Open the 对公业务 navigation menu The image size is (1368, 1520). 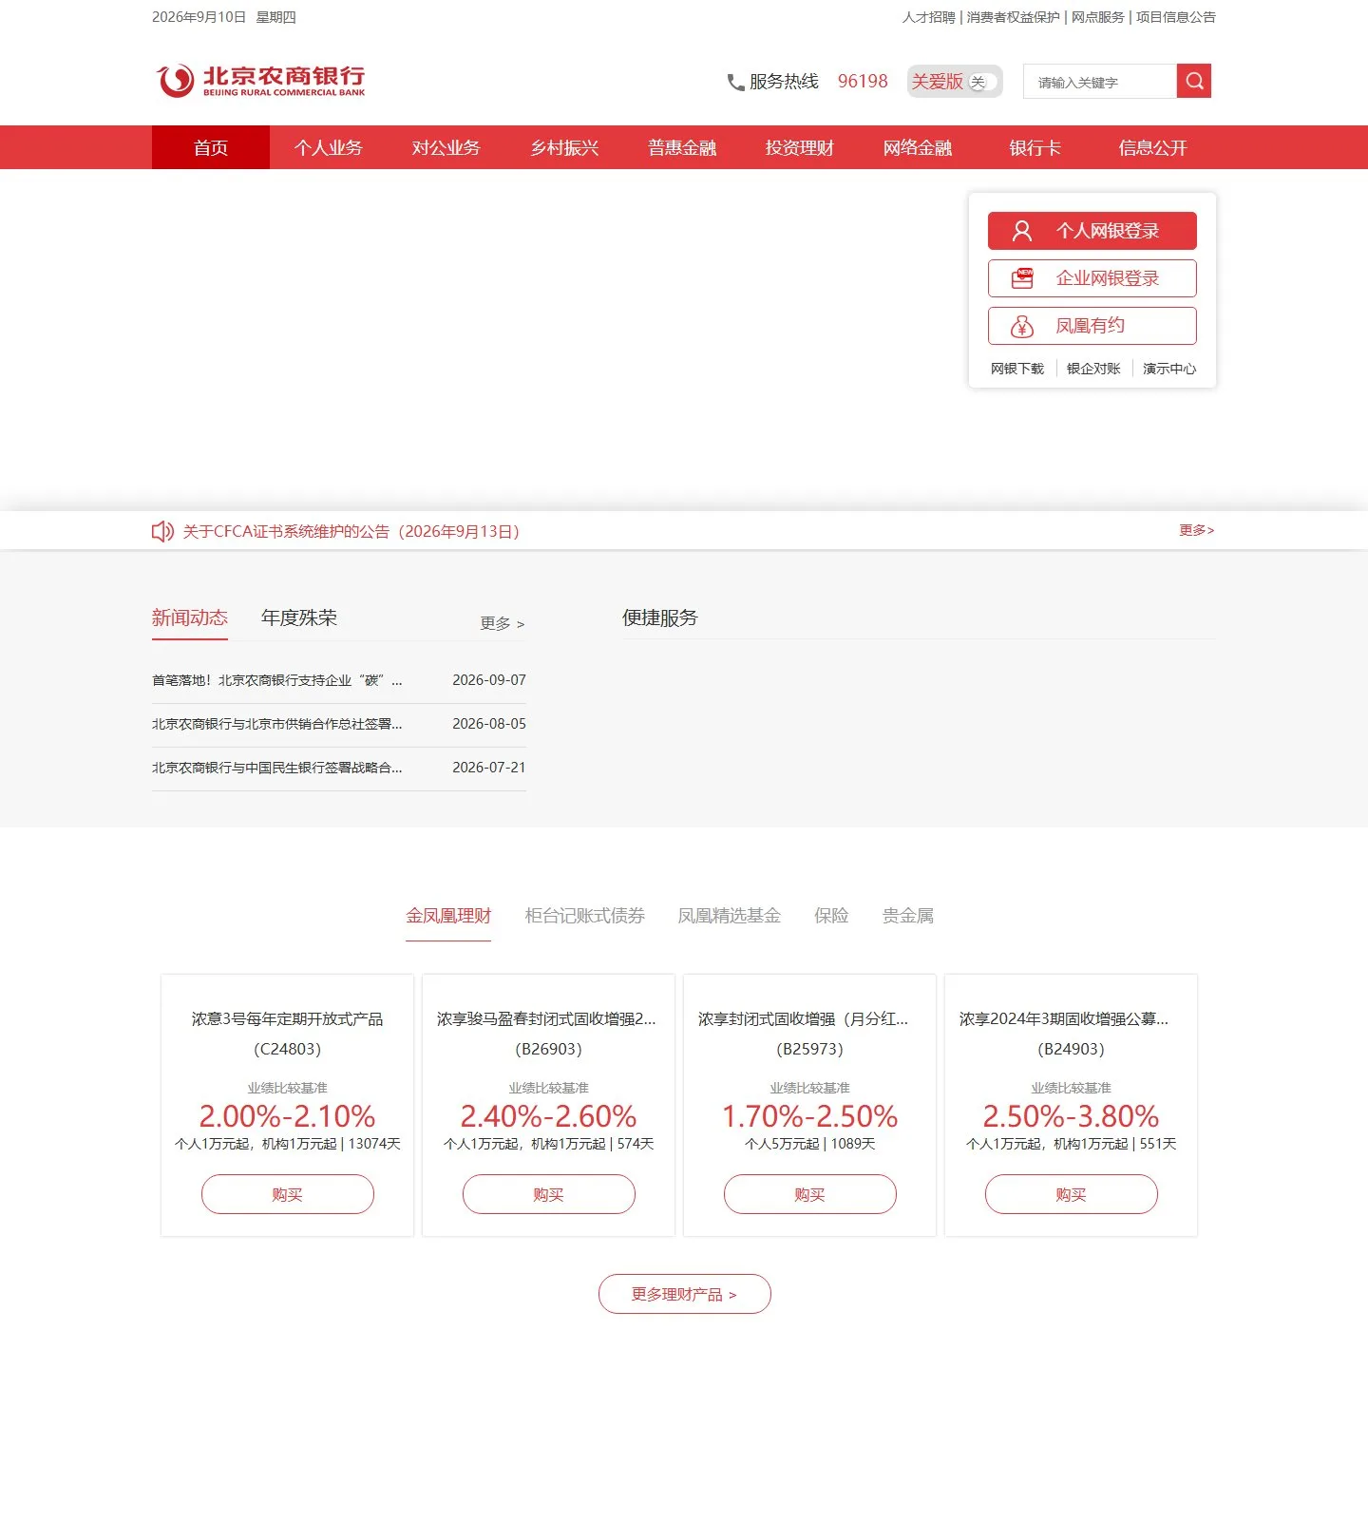click(446, 147)
